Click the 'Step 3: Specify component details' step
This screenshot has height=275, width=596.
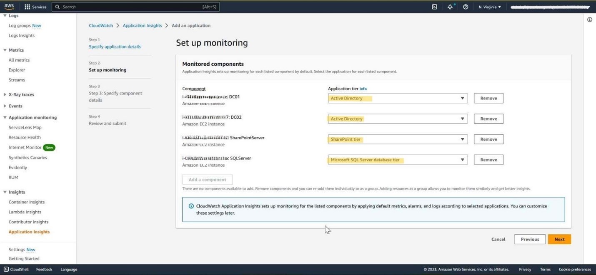(x=115, y=97)
